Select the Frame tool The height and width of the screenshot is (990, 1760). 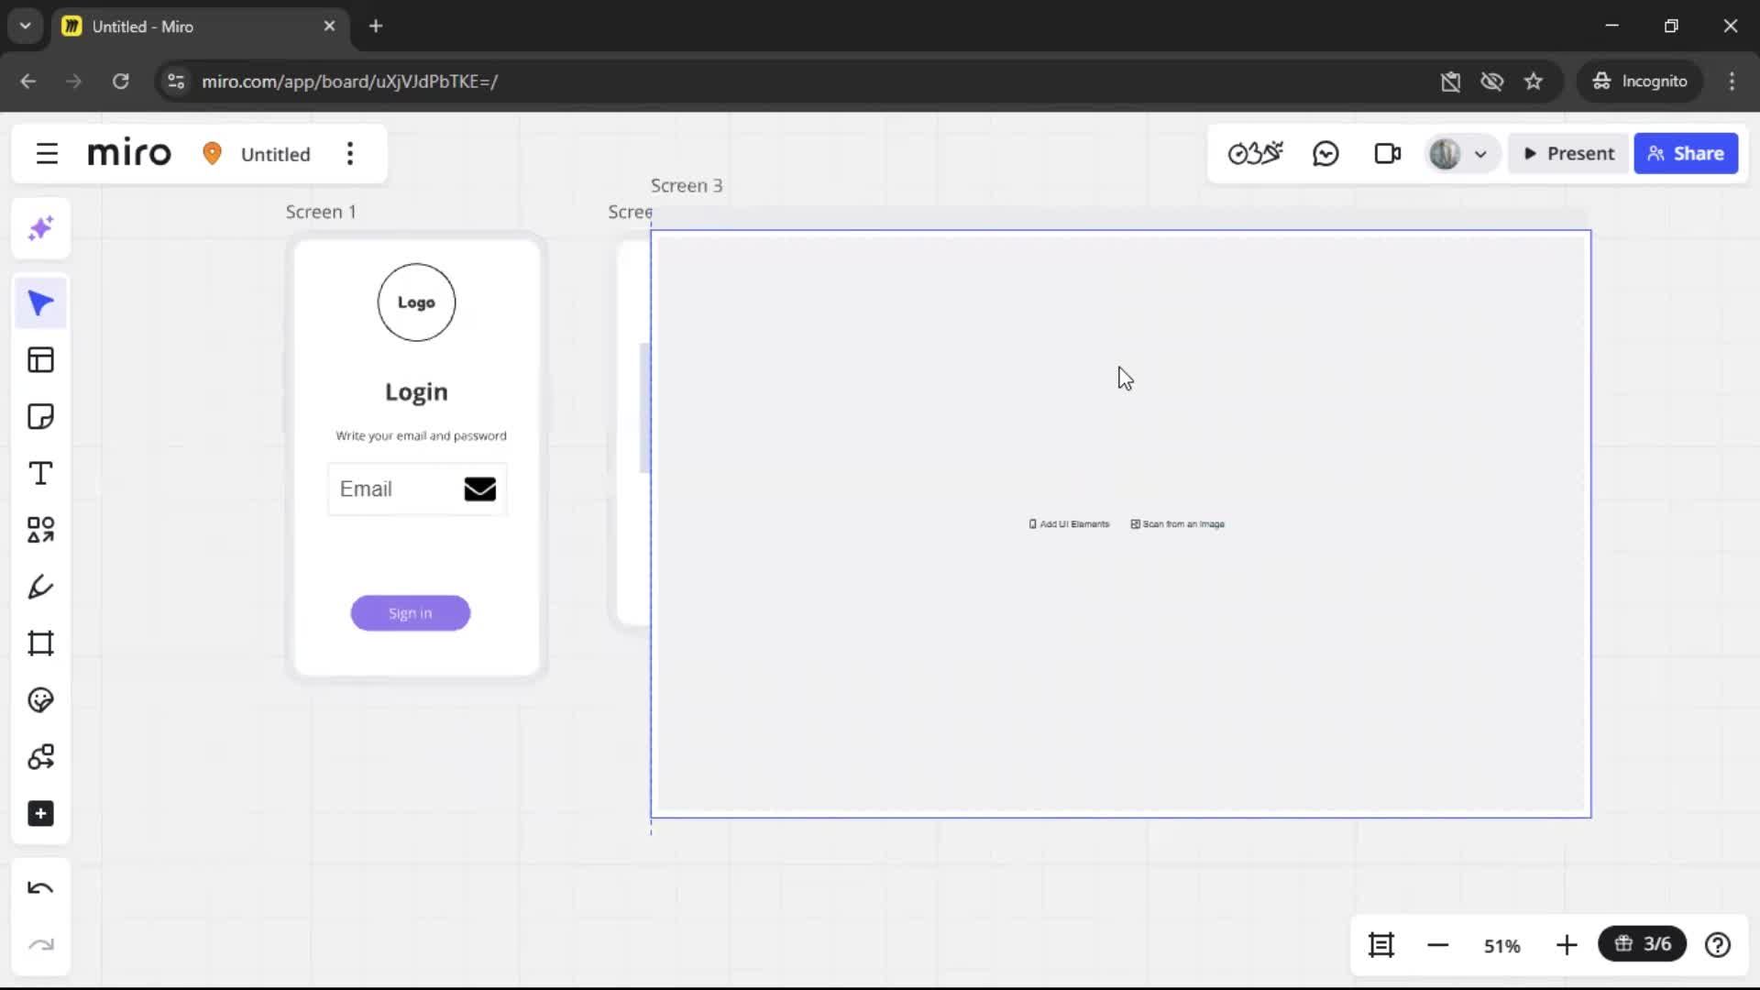(x=40, y=643)
